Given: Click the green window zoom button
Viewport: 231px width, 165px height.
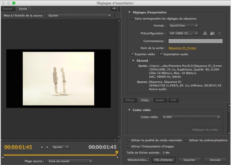Looking at the screenshot, I should (x=14, y=3).
